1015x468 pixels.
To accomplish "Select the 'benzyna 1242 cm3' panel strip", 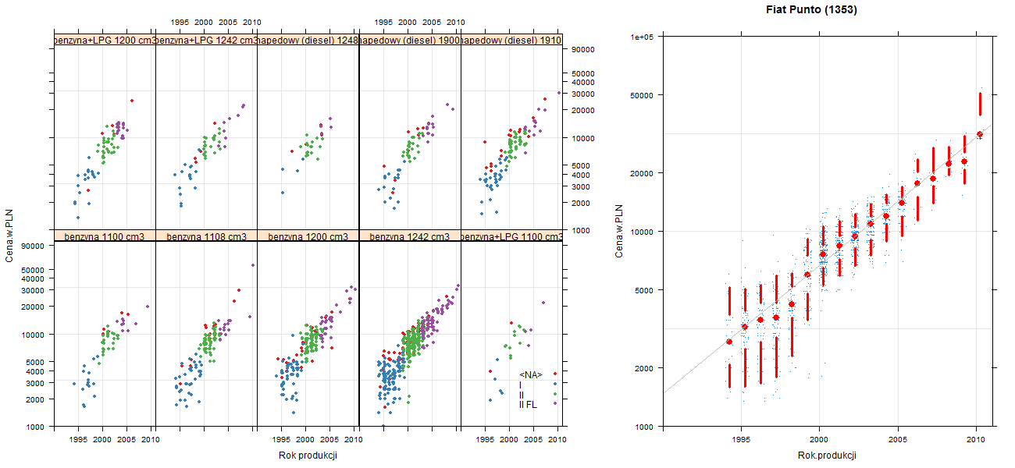I will coord(410,236).
